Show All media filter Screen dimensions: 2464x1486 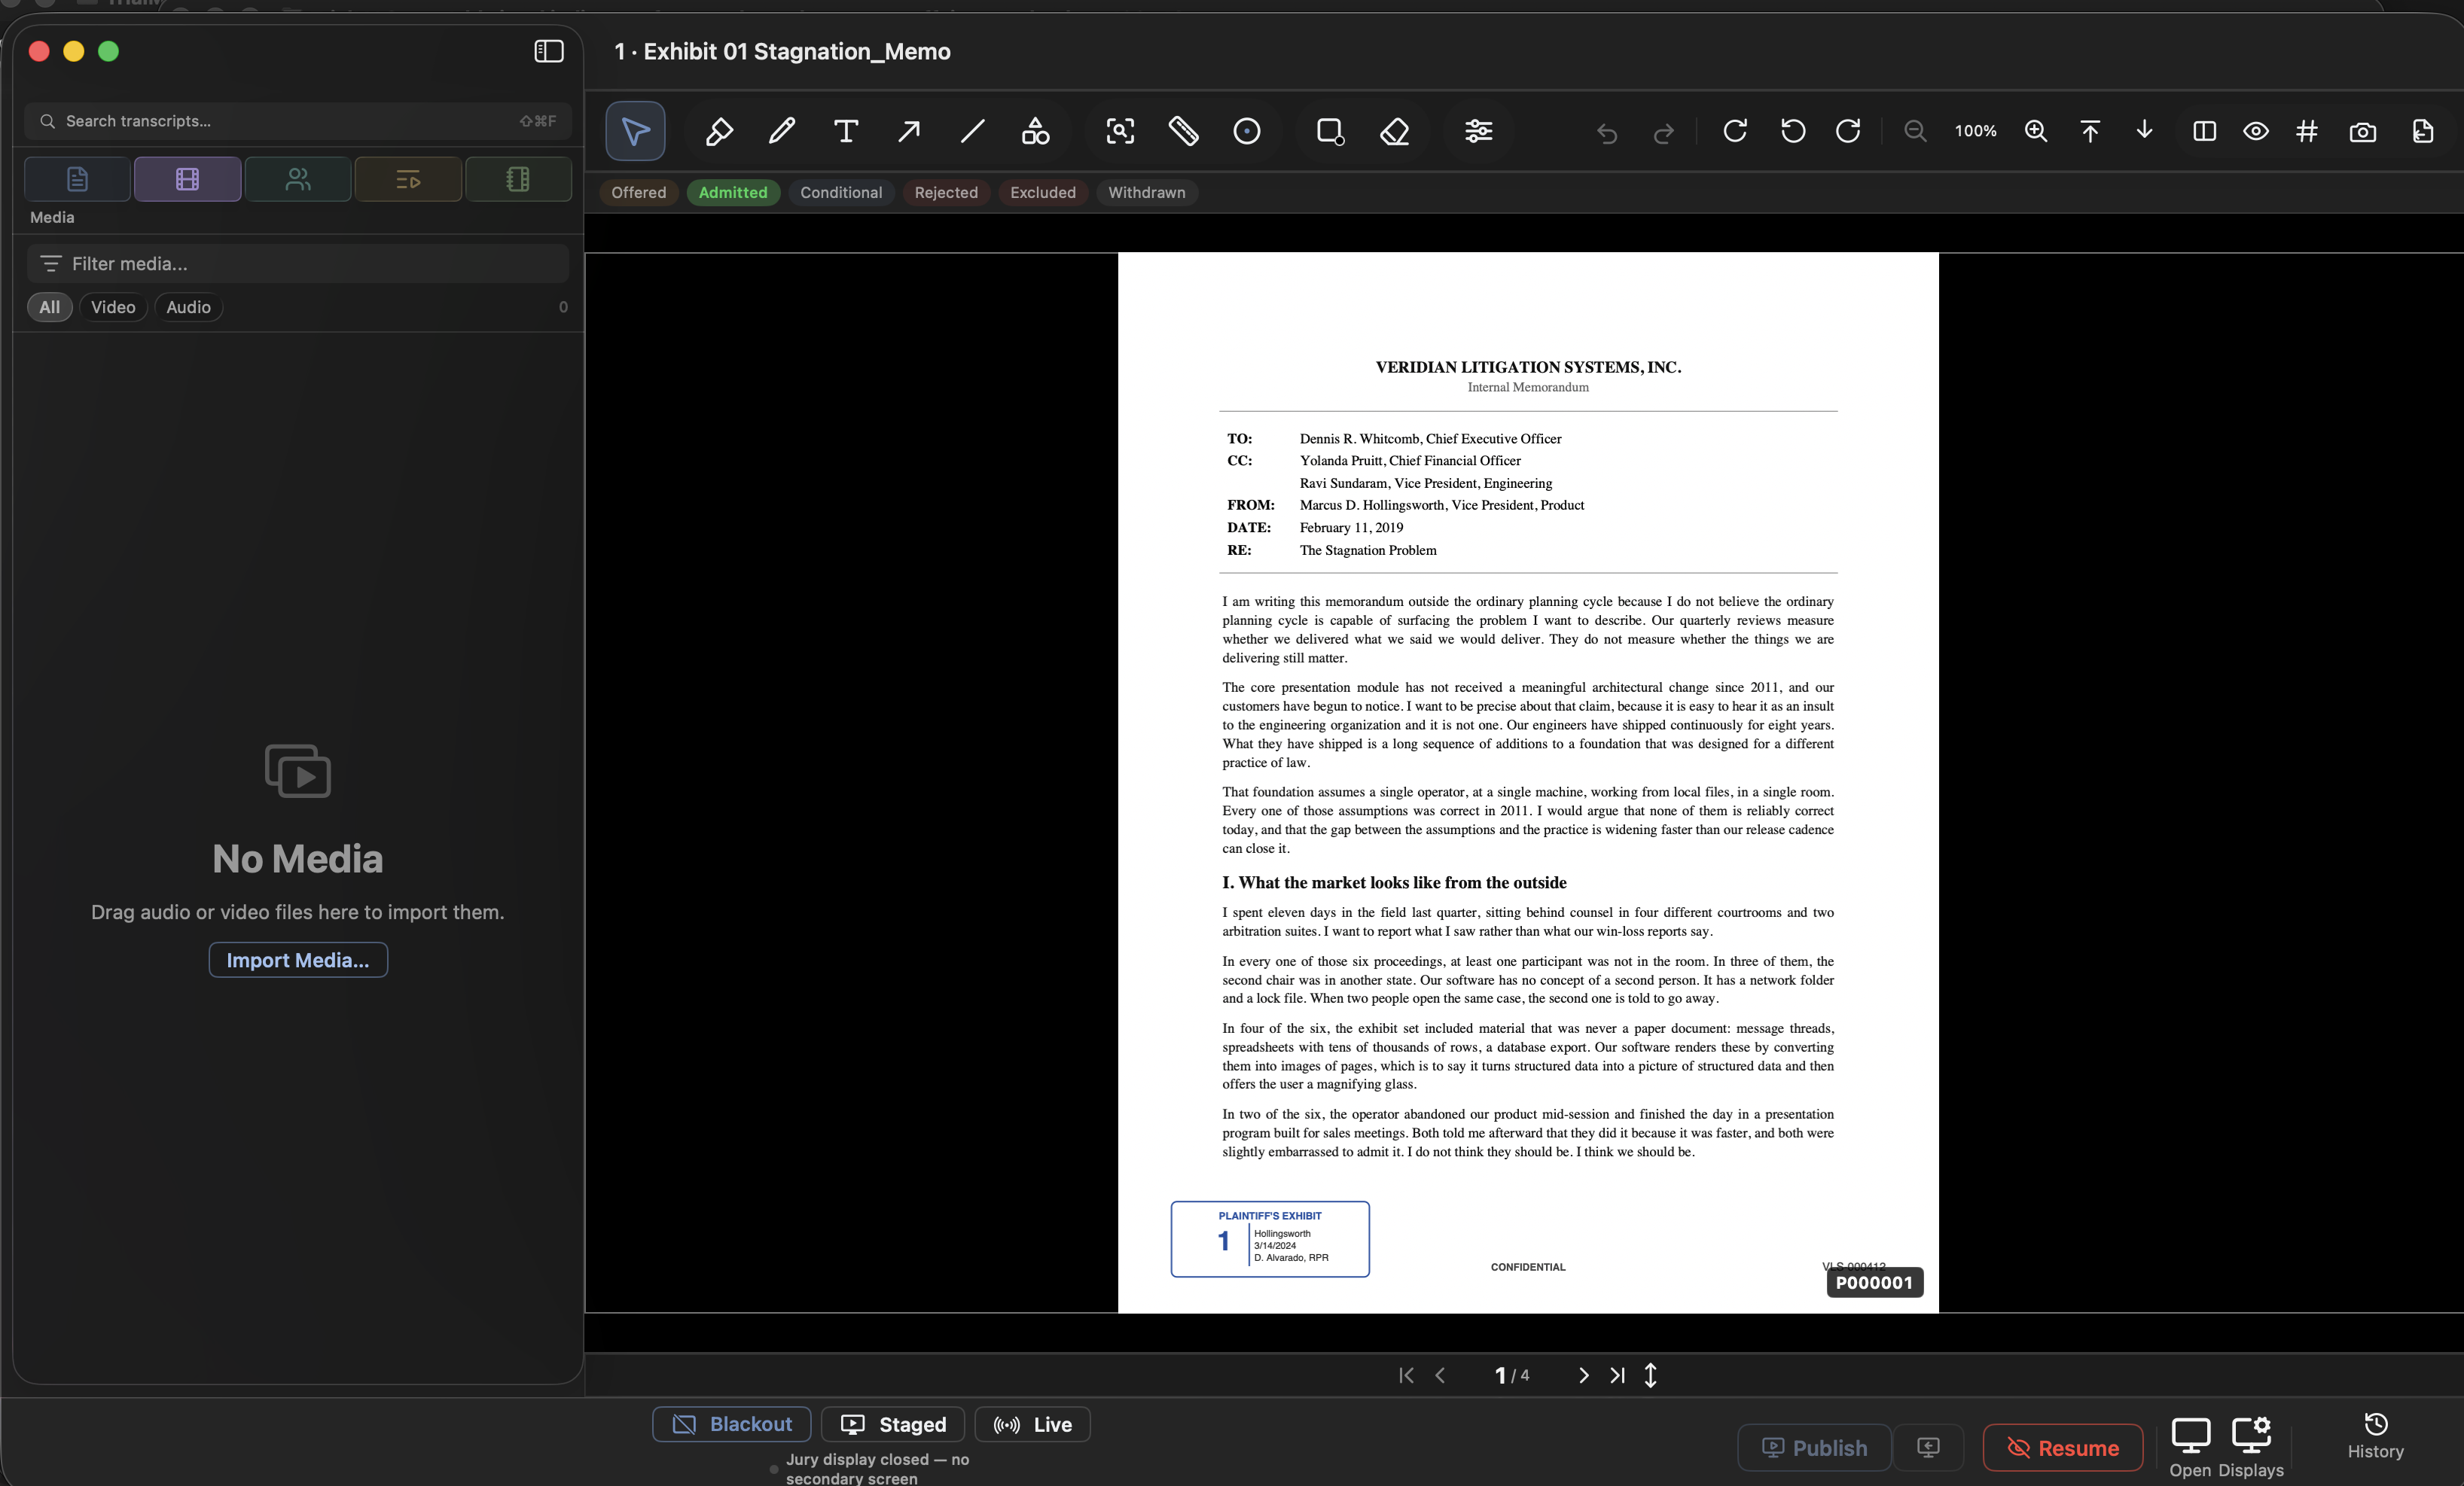point(49,307)
